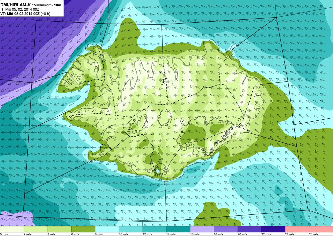
Task: Click the last pink swatch after 26 m/s
Action: click(321, 229)
